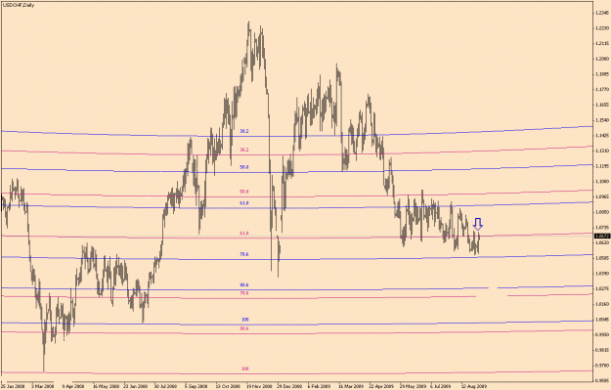The width and height of the screenshot is (611, 390).
Task: Select the blue 78.6 Fibonacci label
Action: [244, 254]
